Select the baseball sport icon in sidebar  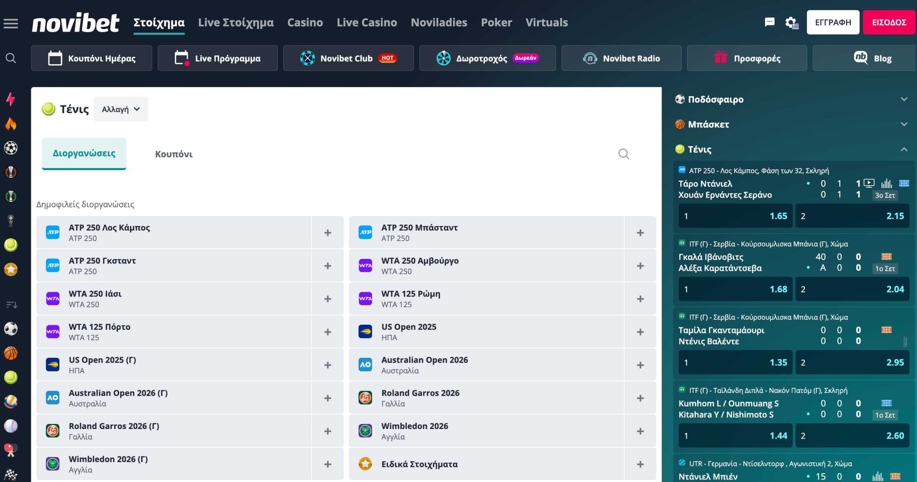[x=11, y=426]
